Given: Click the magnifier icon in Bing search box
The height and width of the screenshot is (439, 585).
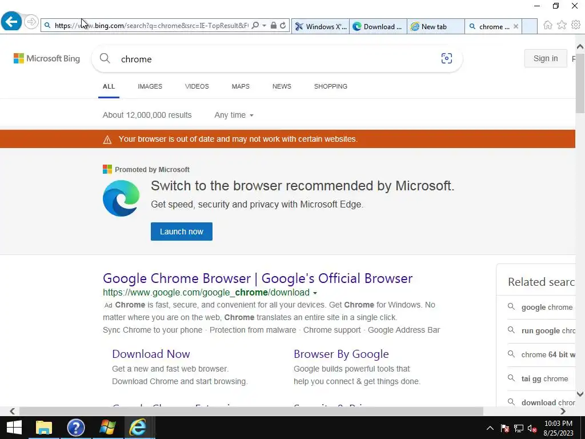Looking at the screenshot, I should (105, 58).
